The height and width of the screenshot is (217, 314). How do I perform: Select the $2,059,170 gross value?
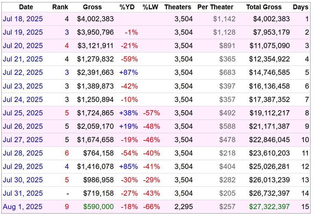[x=95, y=126]
